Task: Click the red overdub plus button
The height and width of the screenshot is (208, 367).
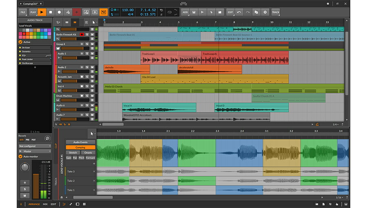Action: click(x=77, y=12)
